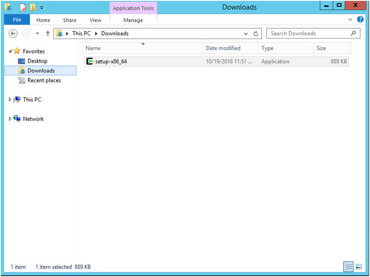
Task: Switch to Details view in status bar
Action: (348, 266)
